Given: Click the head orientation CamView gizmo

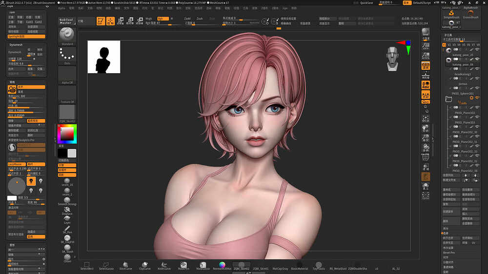Looking at the screenshot, I should pos(392,59).
